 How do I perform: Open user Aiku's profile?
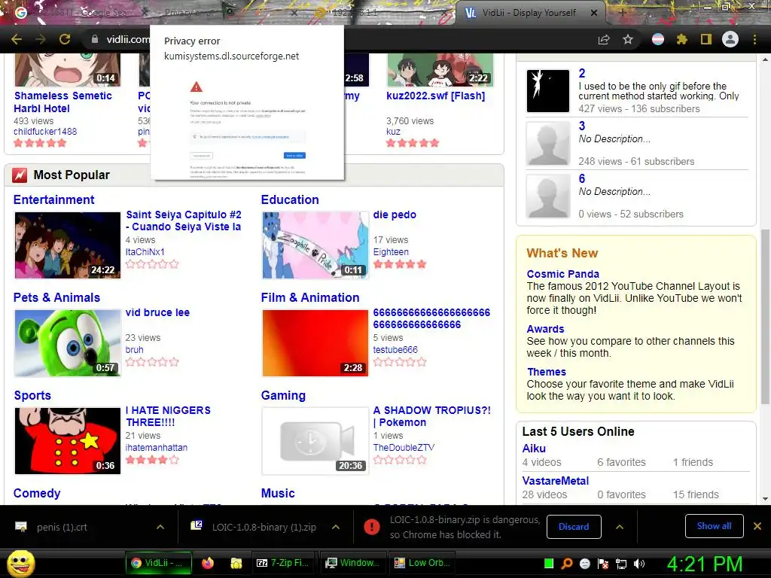coord(534,449)
